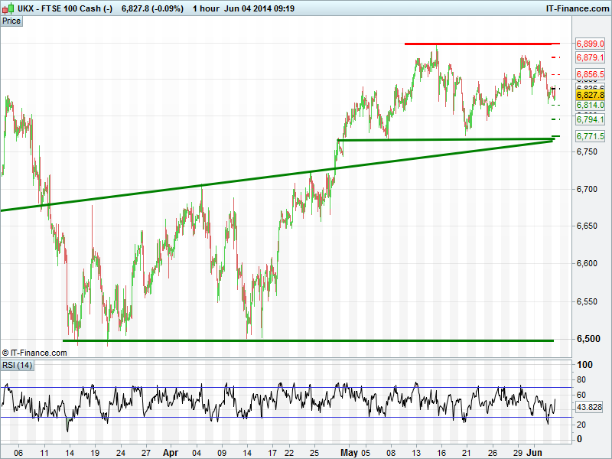The width and height of the screenshot is (612, 459).
Task: Click the Price panel label
Action: tap(11, 21)
